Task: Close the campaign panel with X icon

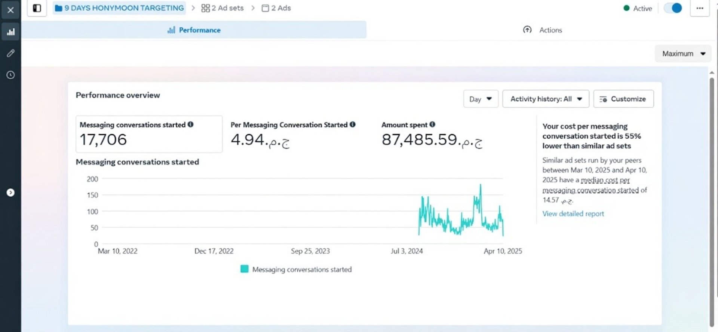Action: point(10,10)
